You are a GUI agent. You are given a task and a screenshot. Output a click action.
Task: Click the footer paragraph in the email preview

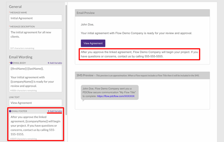coord(139,54)
